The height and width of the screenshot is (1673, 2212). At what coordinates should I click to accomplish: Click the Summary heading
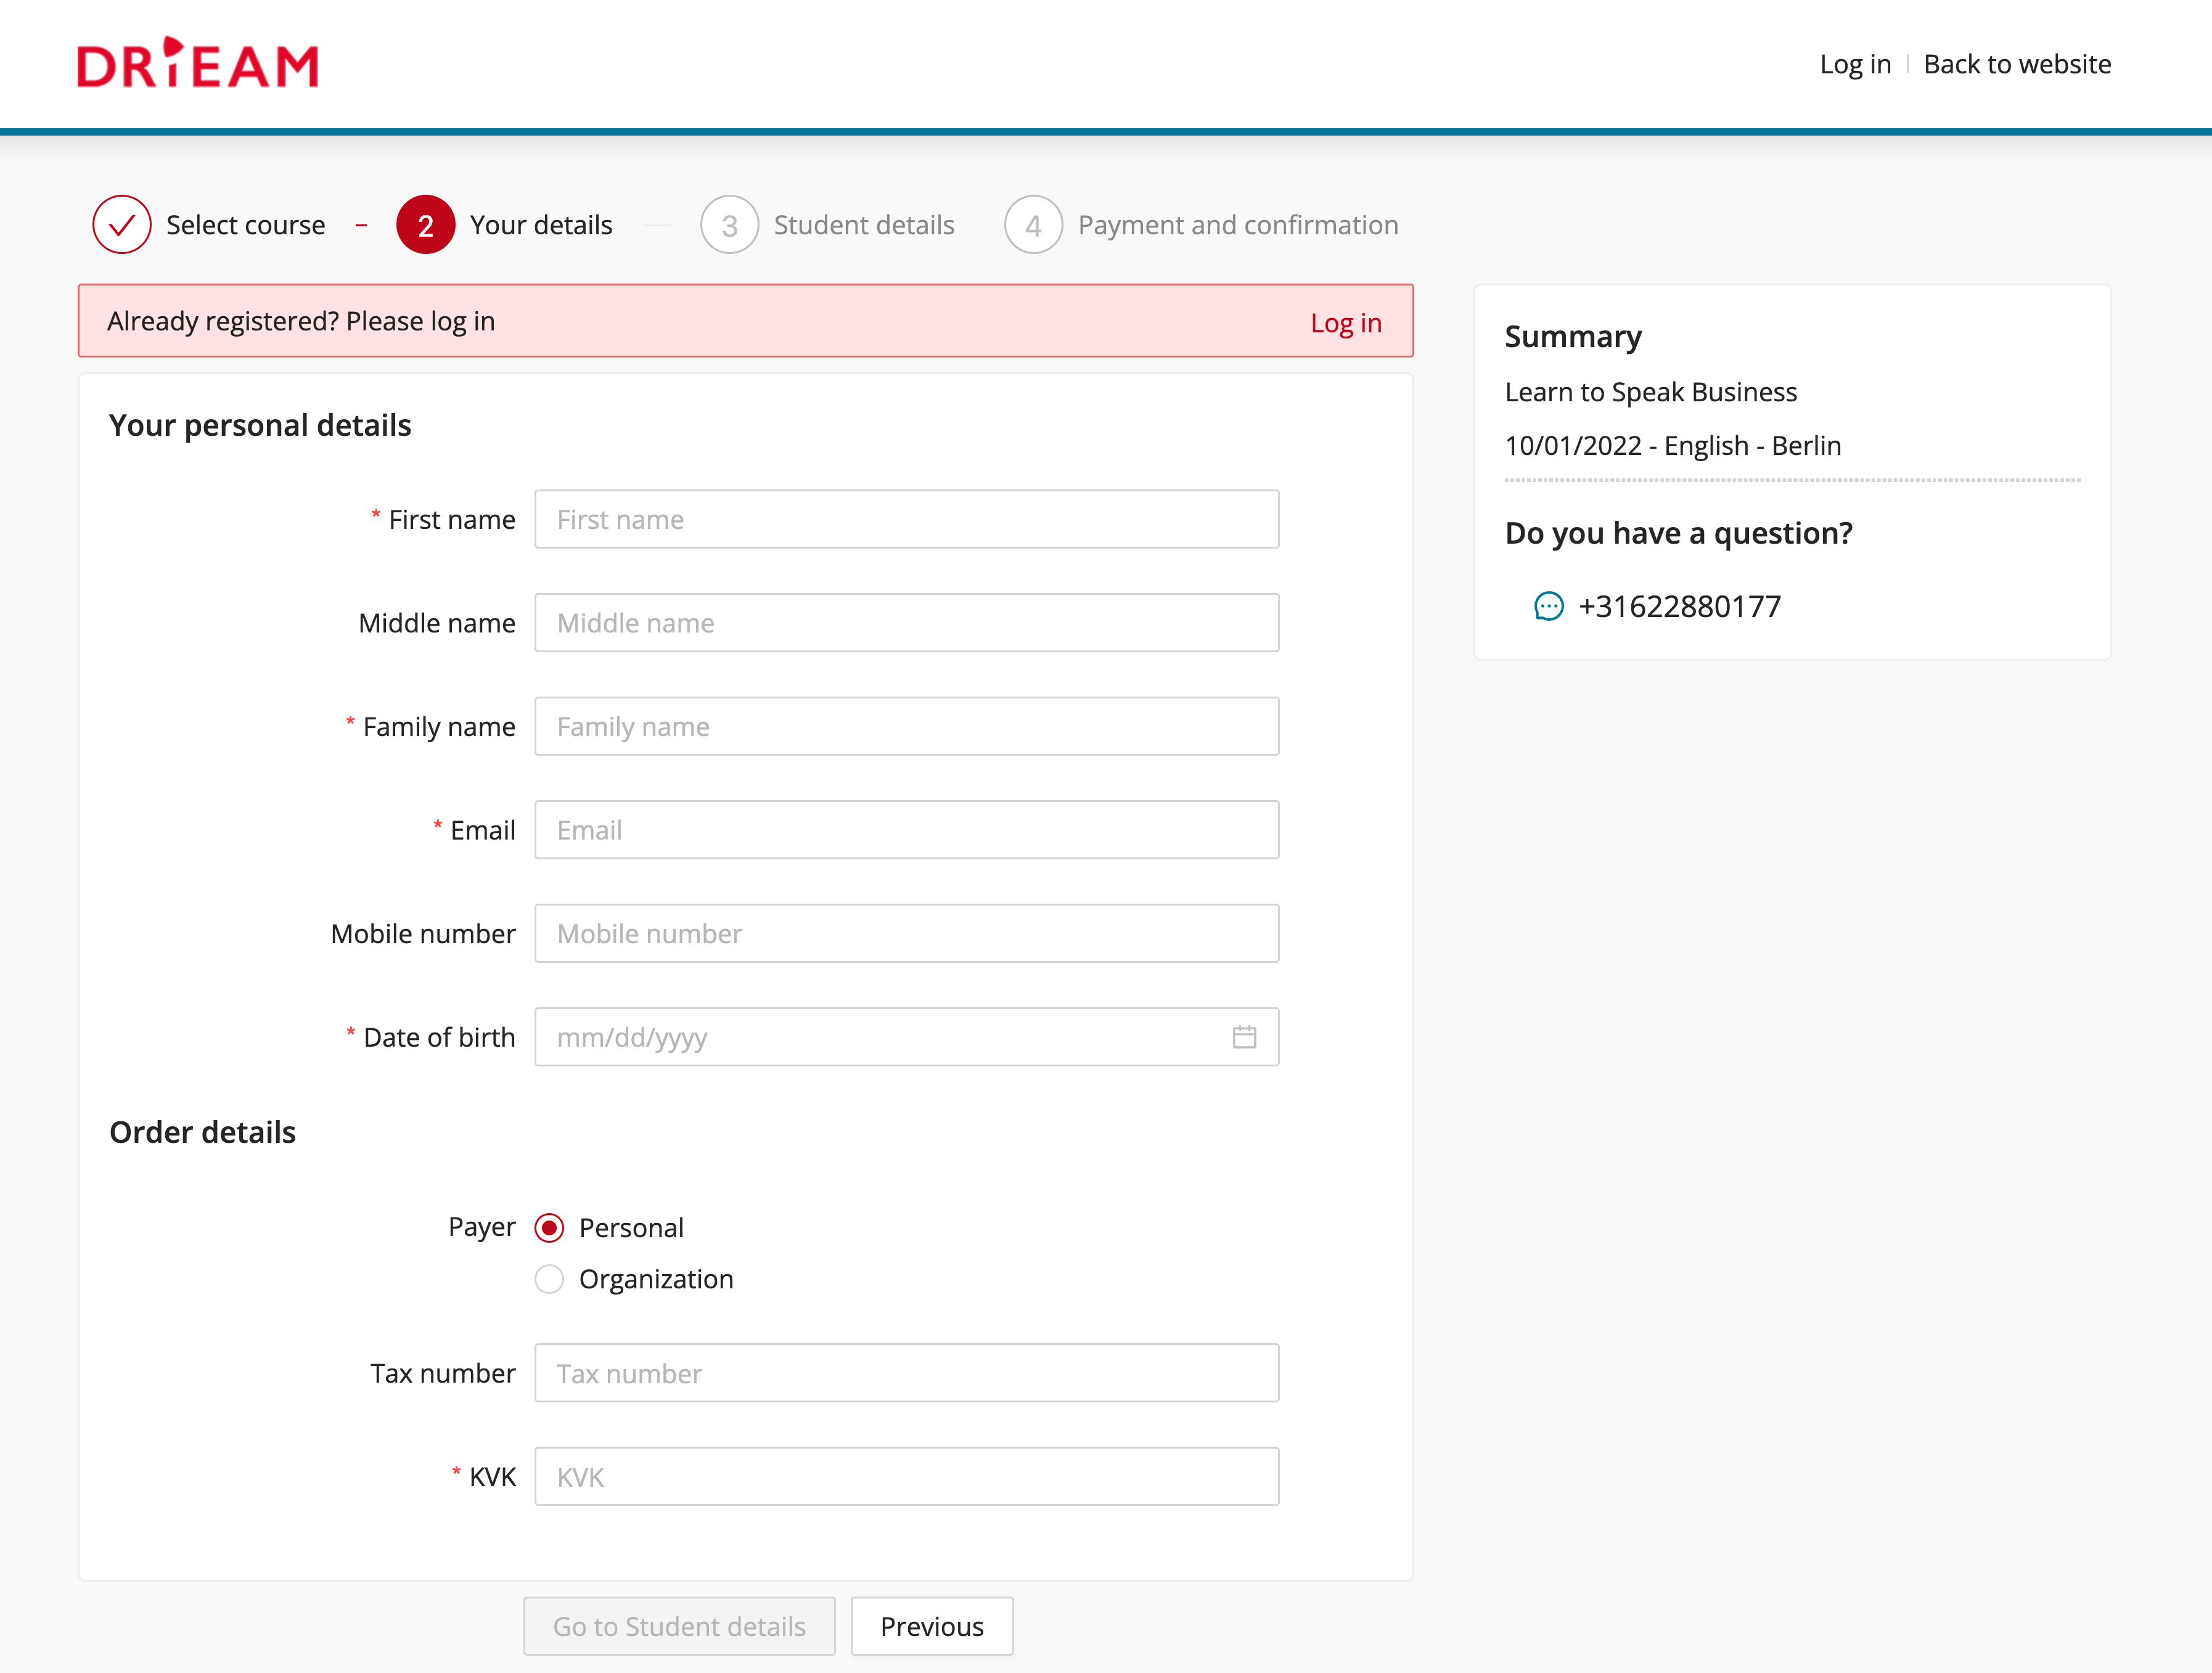tap(1573, 337)
